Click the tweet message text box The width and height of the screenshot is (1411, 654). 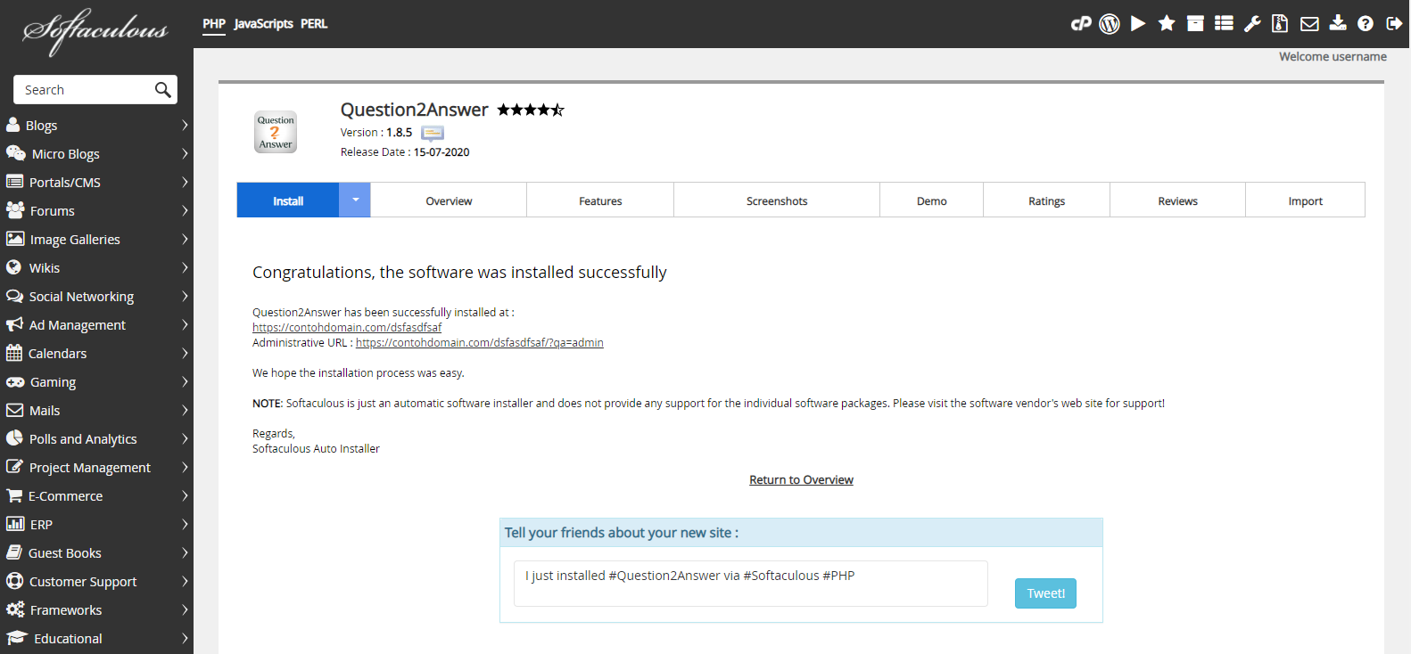point(750,583)
